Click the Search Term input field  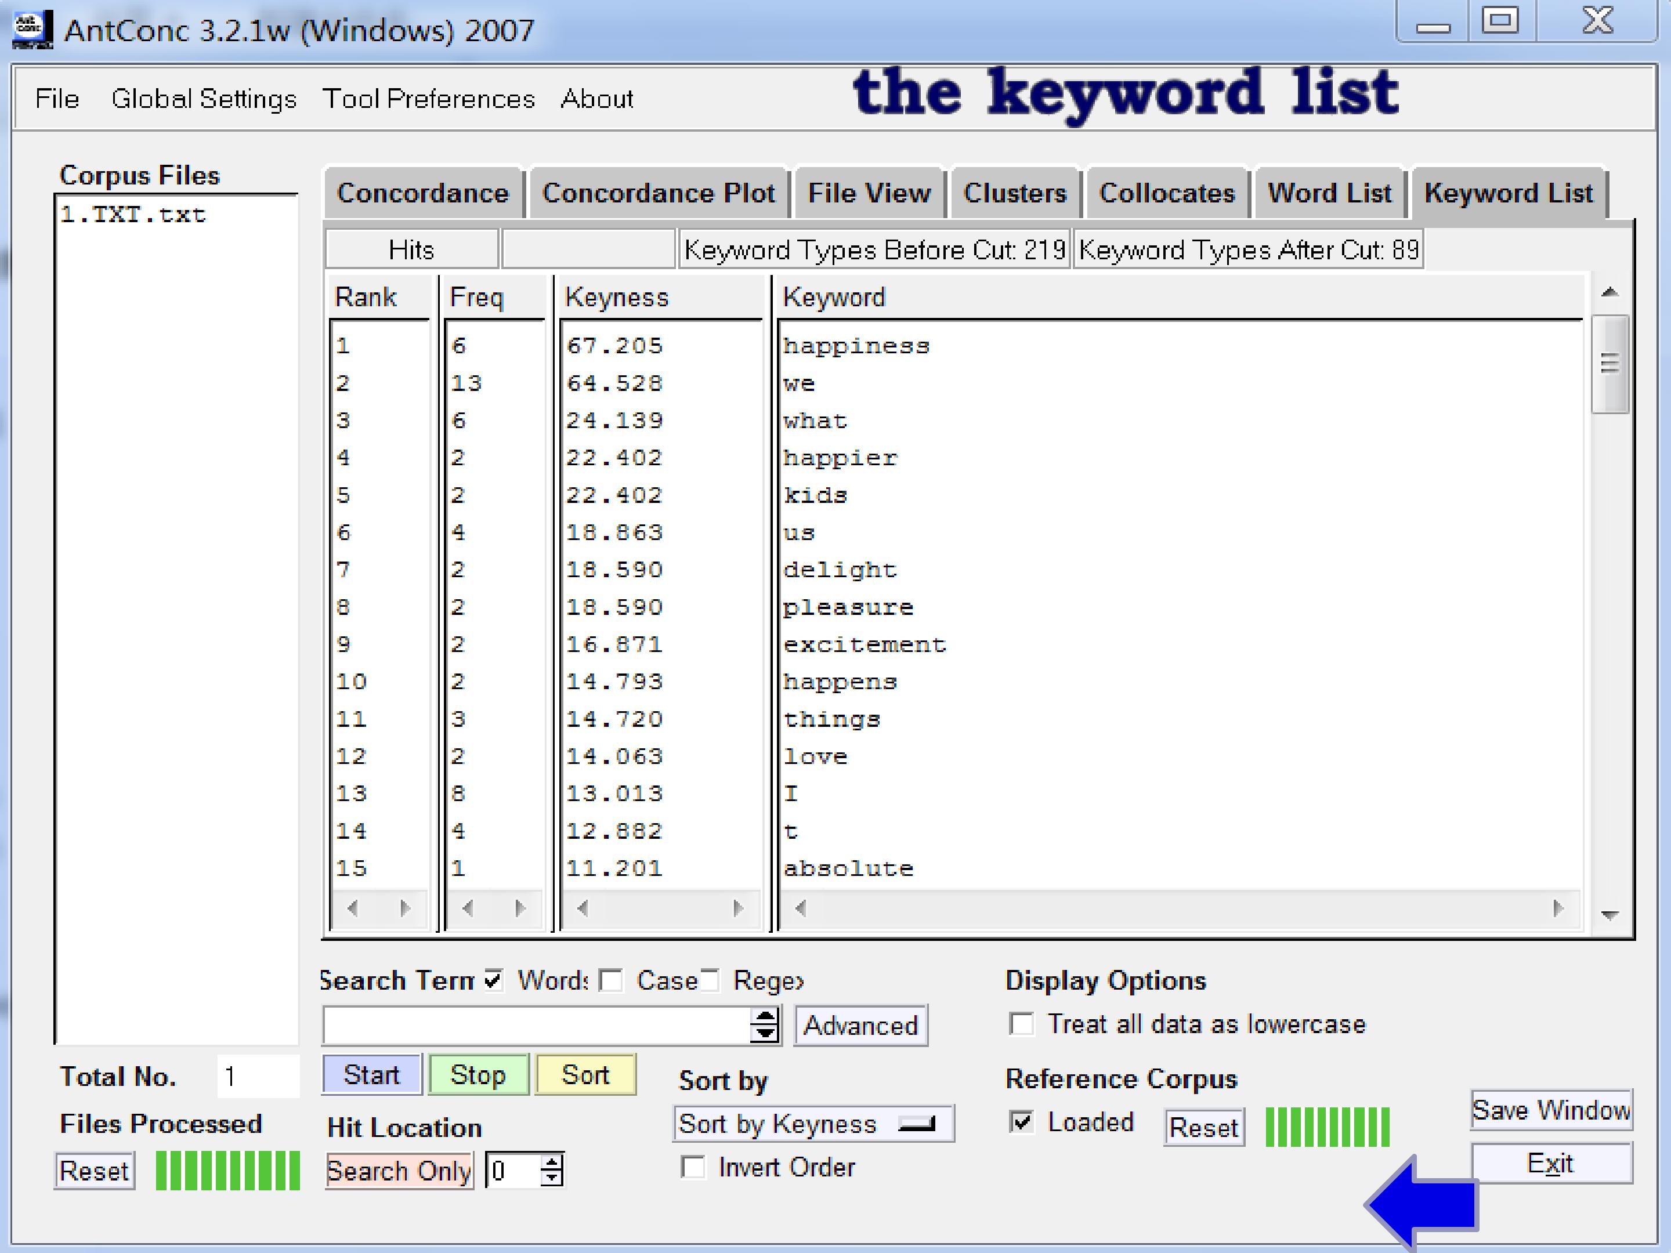pyautogui.click(x=536, y=1025)
